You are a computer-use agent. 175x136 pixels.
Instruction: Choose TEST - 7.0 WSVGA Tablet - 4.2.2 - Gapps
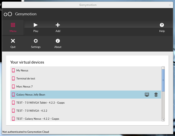tap(86, 102)
